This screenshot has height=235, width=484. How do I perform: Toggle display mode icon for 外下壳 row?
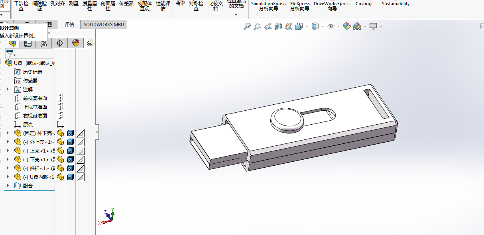[71, 133]
